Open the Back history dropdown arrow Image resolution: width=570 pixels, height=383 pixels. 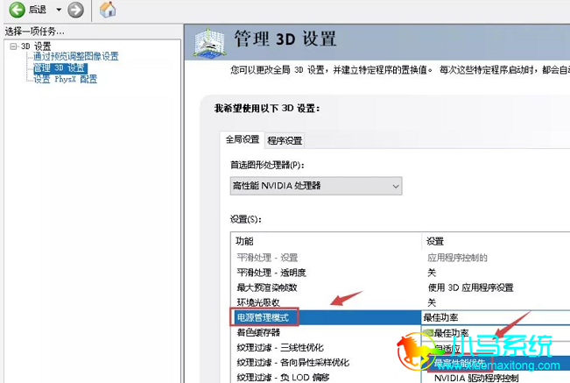pyautogui.click(x=59, y=10)
